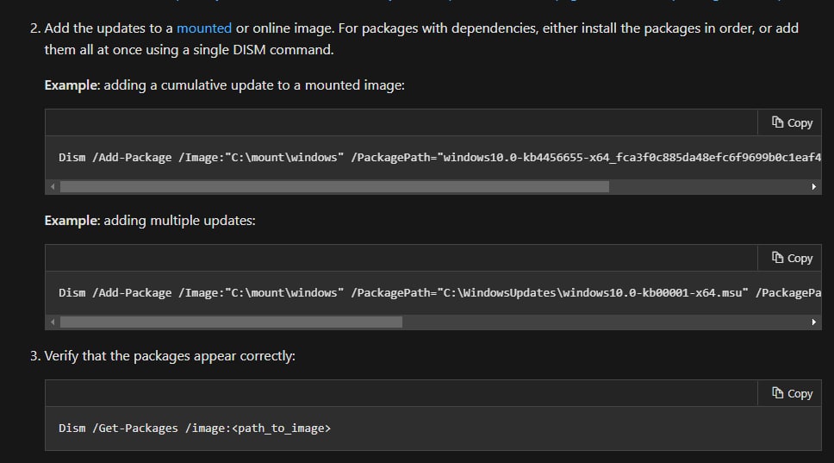Click the multiple updates code scrollbar thumb
Viewport: 834px width, 463px height.
pyautogui.click(x=231, y=322)
